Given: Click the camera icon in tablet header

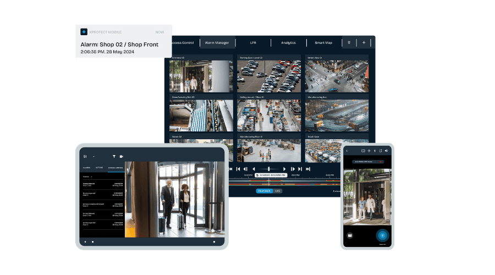Looking at the screenshot, I should pyautogui.click(x=121, y=156).
